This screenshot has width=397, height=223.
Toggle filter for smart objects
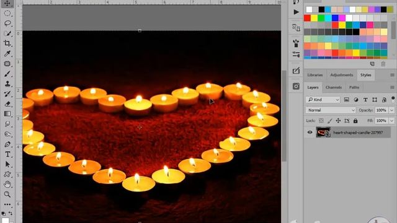coord(384,100)
